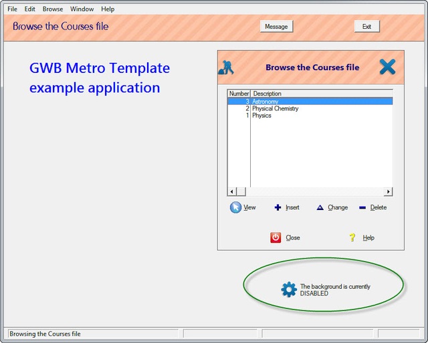The height and width of the screenshot is (343, 428).
Task: Select the Physical Chemistry row
Action: click(x=310, y=108)
